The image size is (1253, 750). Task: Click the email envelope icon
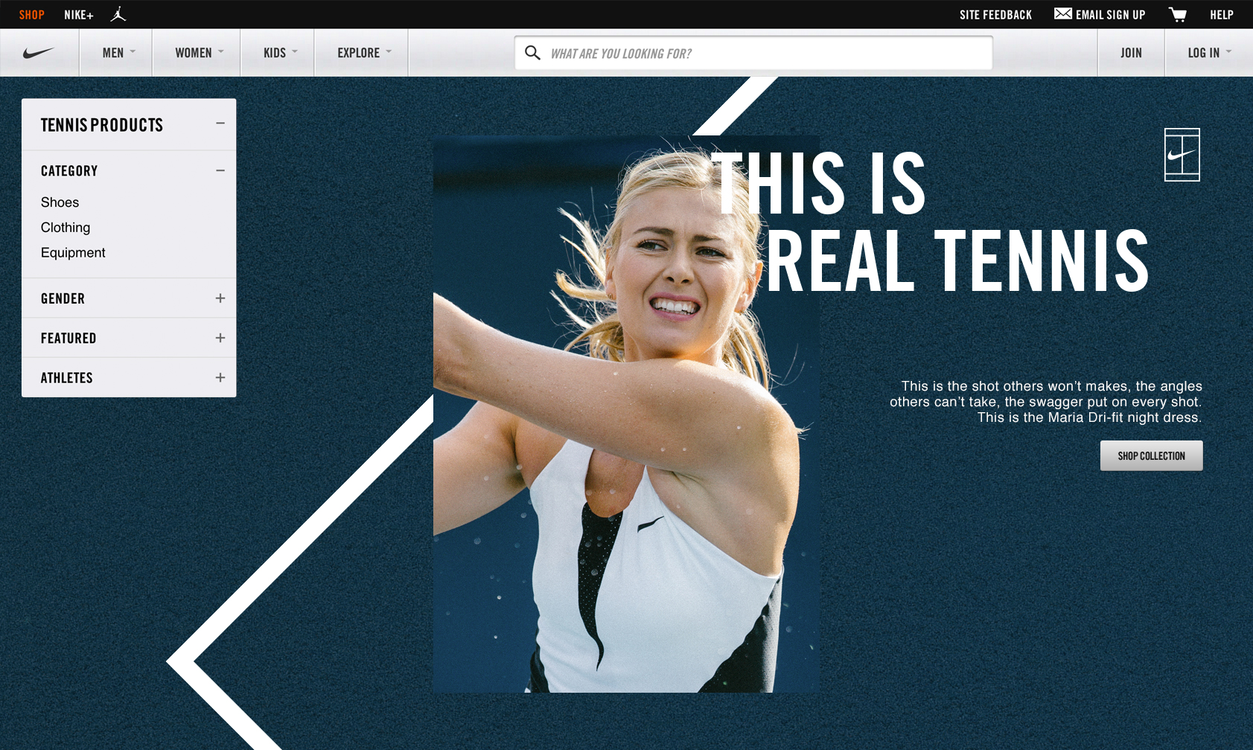(x=1063, y=13)
